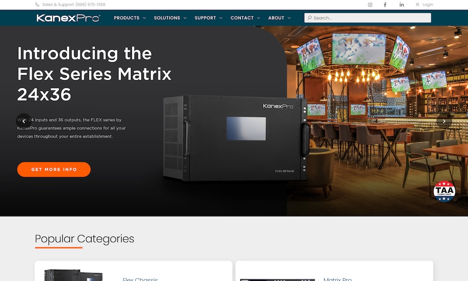Open the Flex Chassis category card
Screen dimensions: 468x281
133,271
